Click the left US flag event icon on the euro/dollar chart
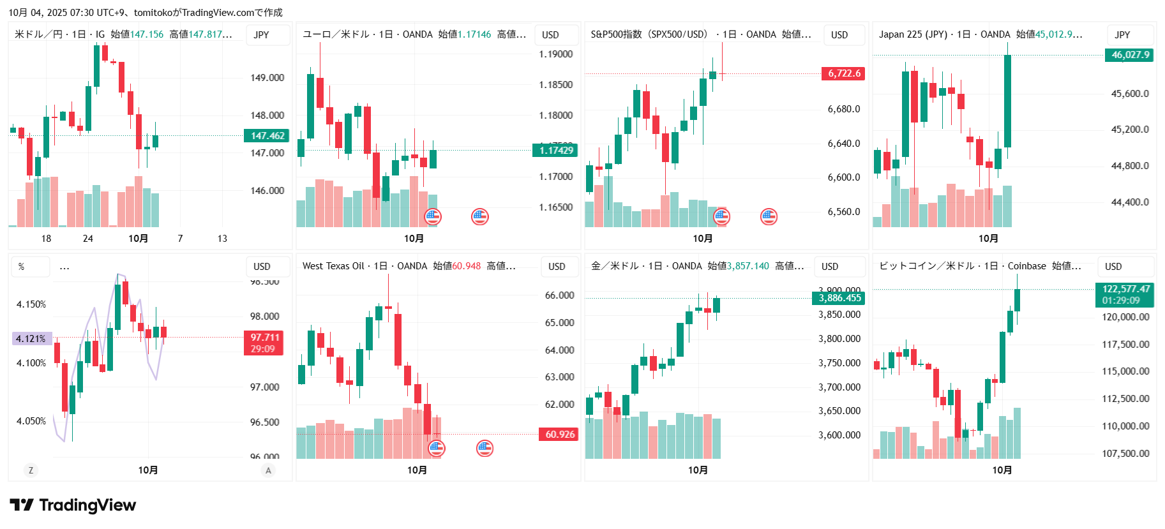 pos(433,217)
